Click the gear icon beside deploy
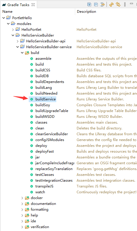Image resolution: width=137 pixels, height=231 pixels. (x=32, y=146)
